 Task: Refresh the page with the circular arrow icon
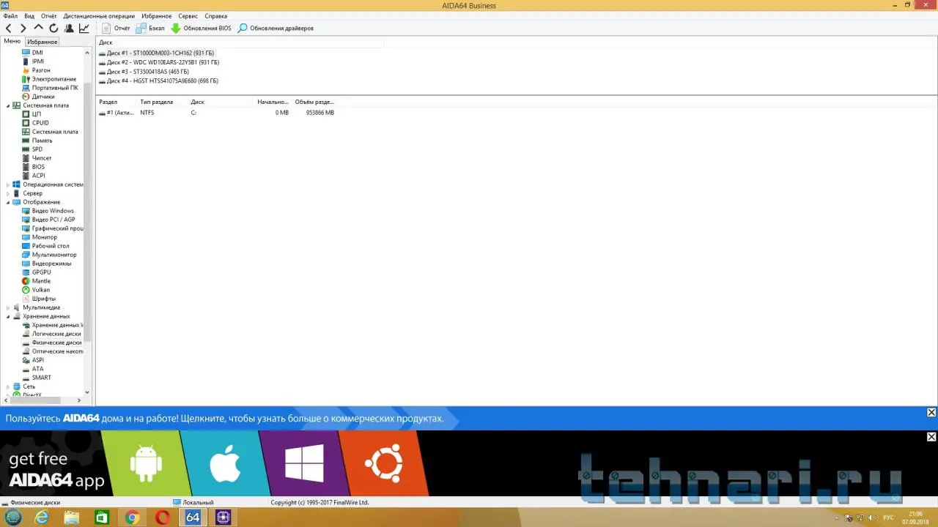pyautogui.click(x=53, y=29)
